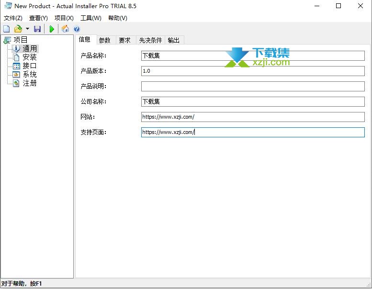Click the 支持页面: label text
Image resolution: width=372 pixels, height=289 pixels.
coord(93,132)
